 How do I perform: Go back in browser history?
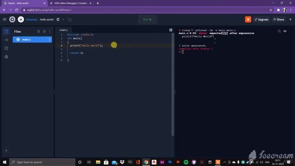tap(4, 10)
